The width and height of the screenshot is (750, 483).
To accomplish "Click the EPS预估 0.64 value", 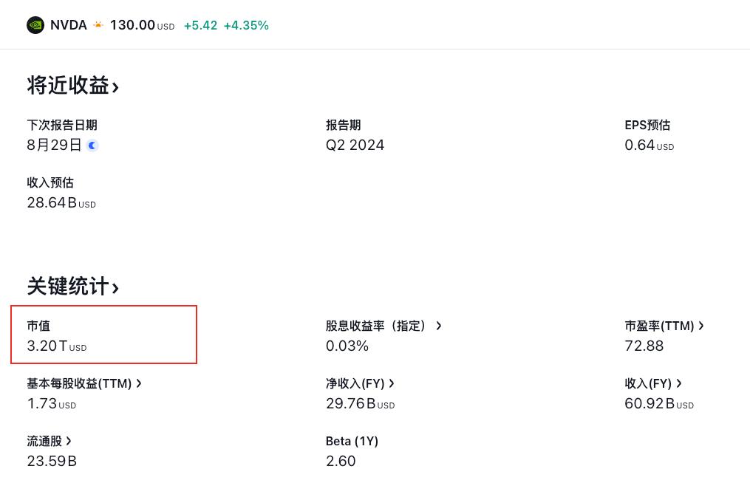I will click(640, 145).
